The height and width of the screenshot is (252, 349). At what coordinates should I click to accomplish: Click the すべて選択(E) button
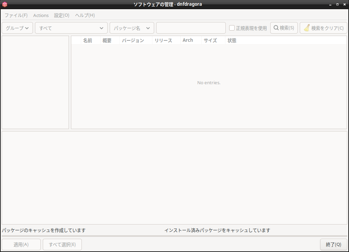pyautogui.click(x=62, y=245)
